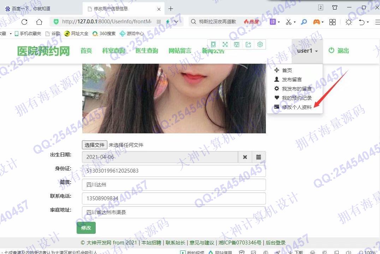Viewport: 380px width, 254px height.
Task: Click the 联系电话 phone field
Action: tap(174, 198)
